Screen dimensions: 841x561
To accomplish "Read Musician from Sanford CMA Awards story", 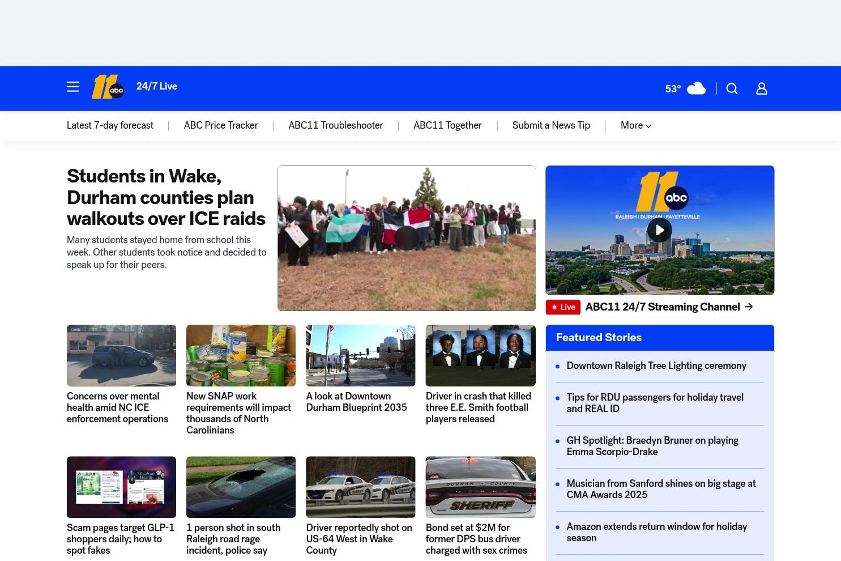I will point(661,489).
